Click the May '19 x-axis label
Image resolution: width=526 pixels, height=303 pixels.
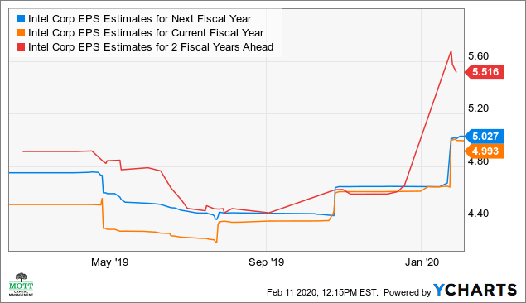tap(109, 262)
